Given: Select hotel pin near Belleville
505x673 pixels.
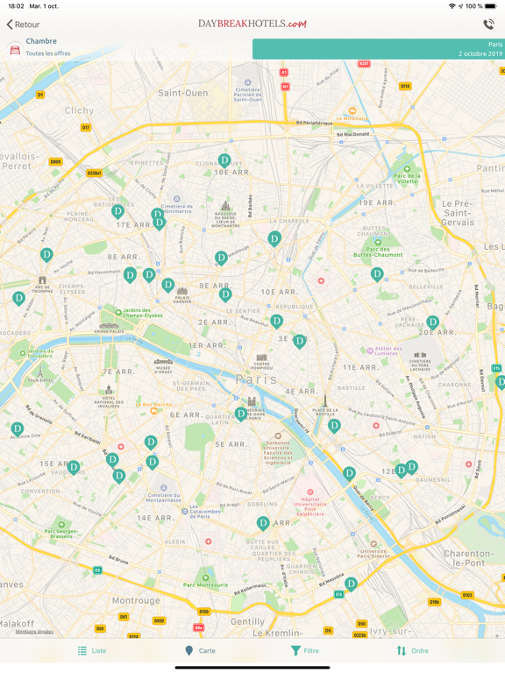Looking at the screenshot, I should click(377, 274).
